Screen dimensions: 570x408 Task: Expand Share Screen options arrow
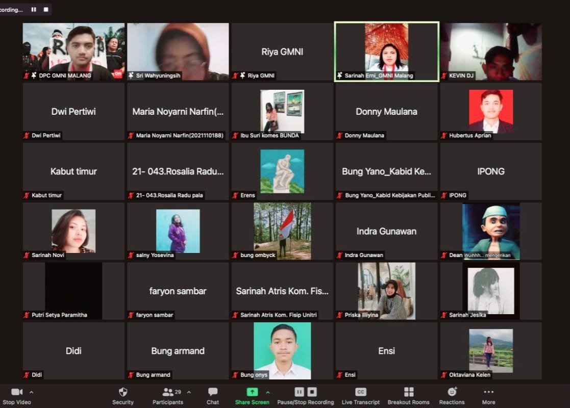(x=268, y=392)
